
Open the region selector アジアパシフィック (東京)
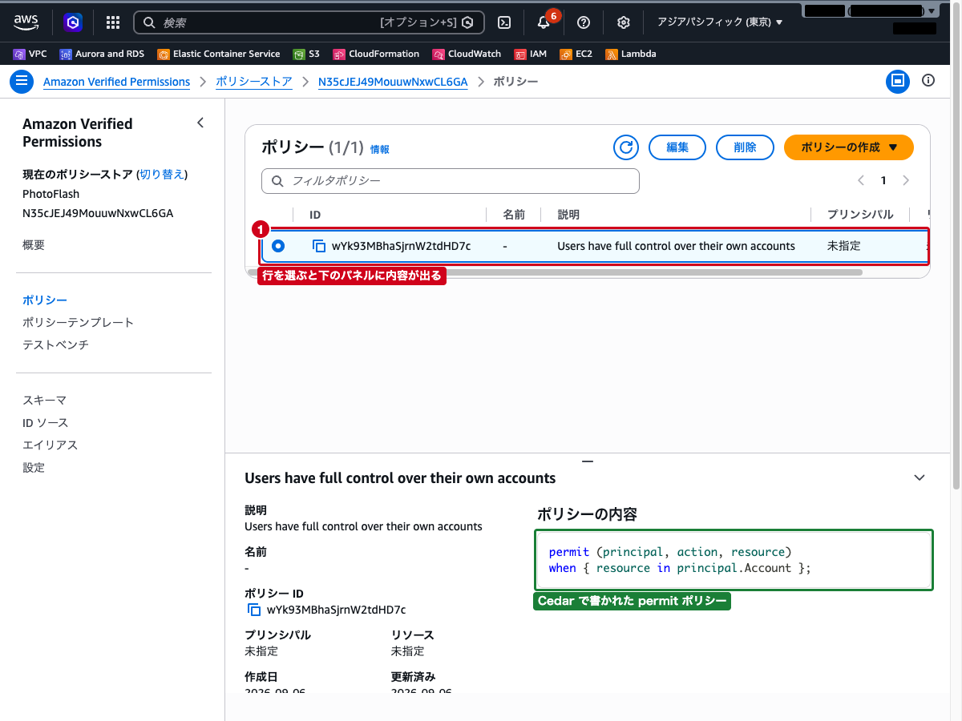tap(720, 22)
